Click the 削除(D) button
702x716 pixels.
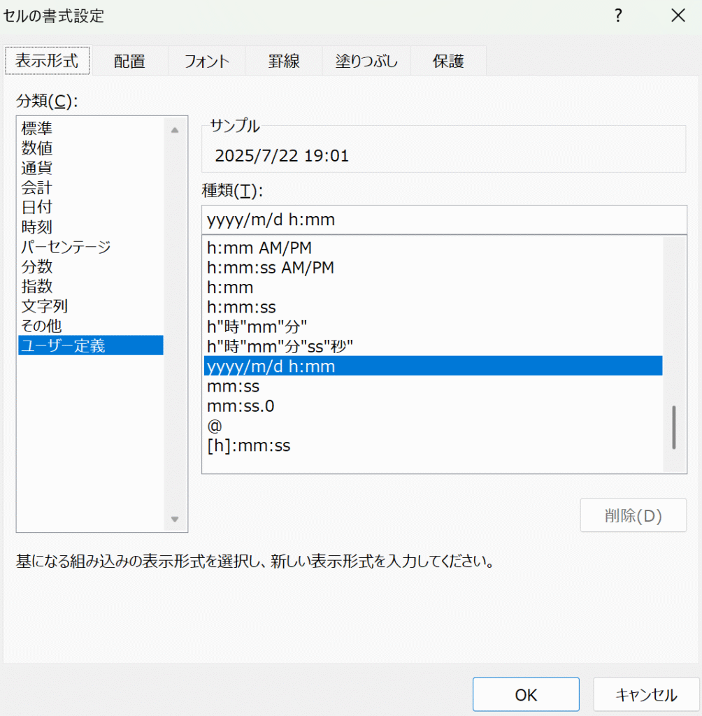(633, 515)
